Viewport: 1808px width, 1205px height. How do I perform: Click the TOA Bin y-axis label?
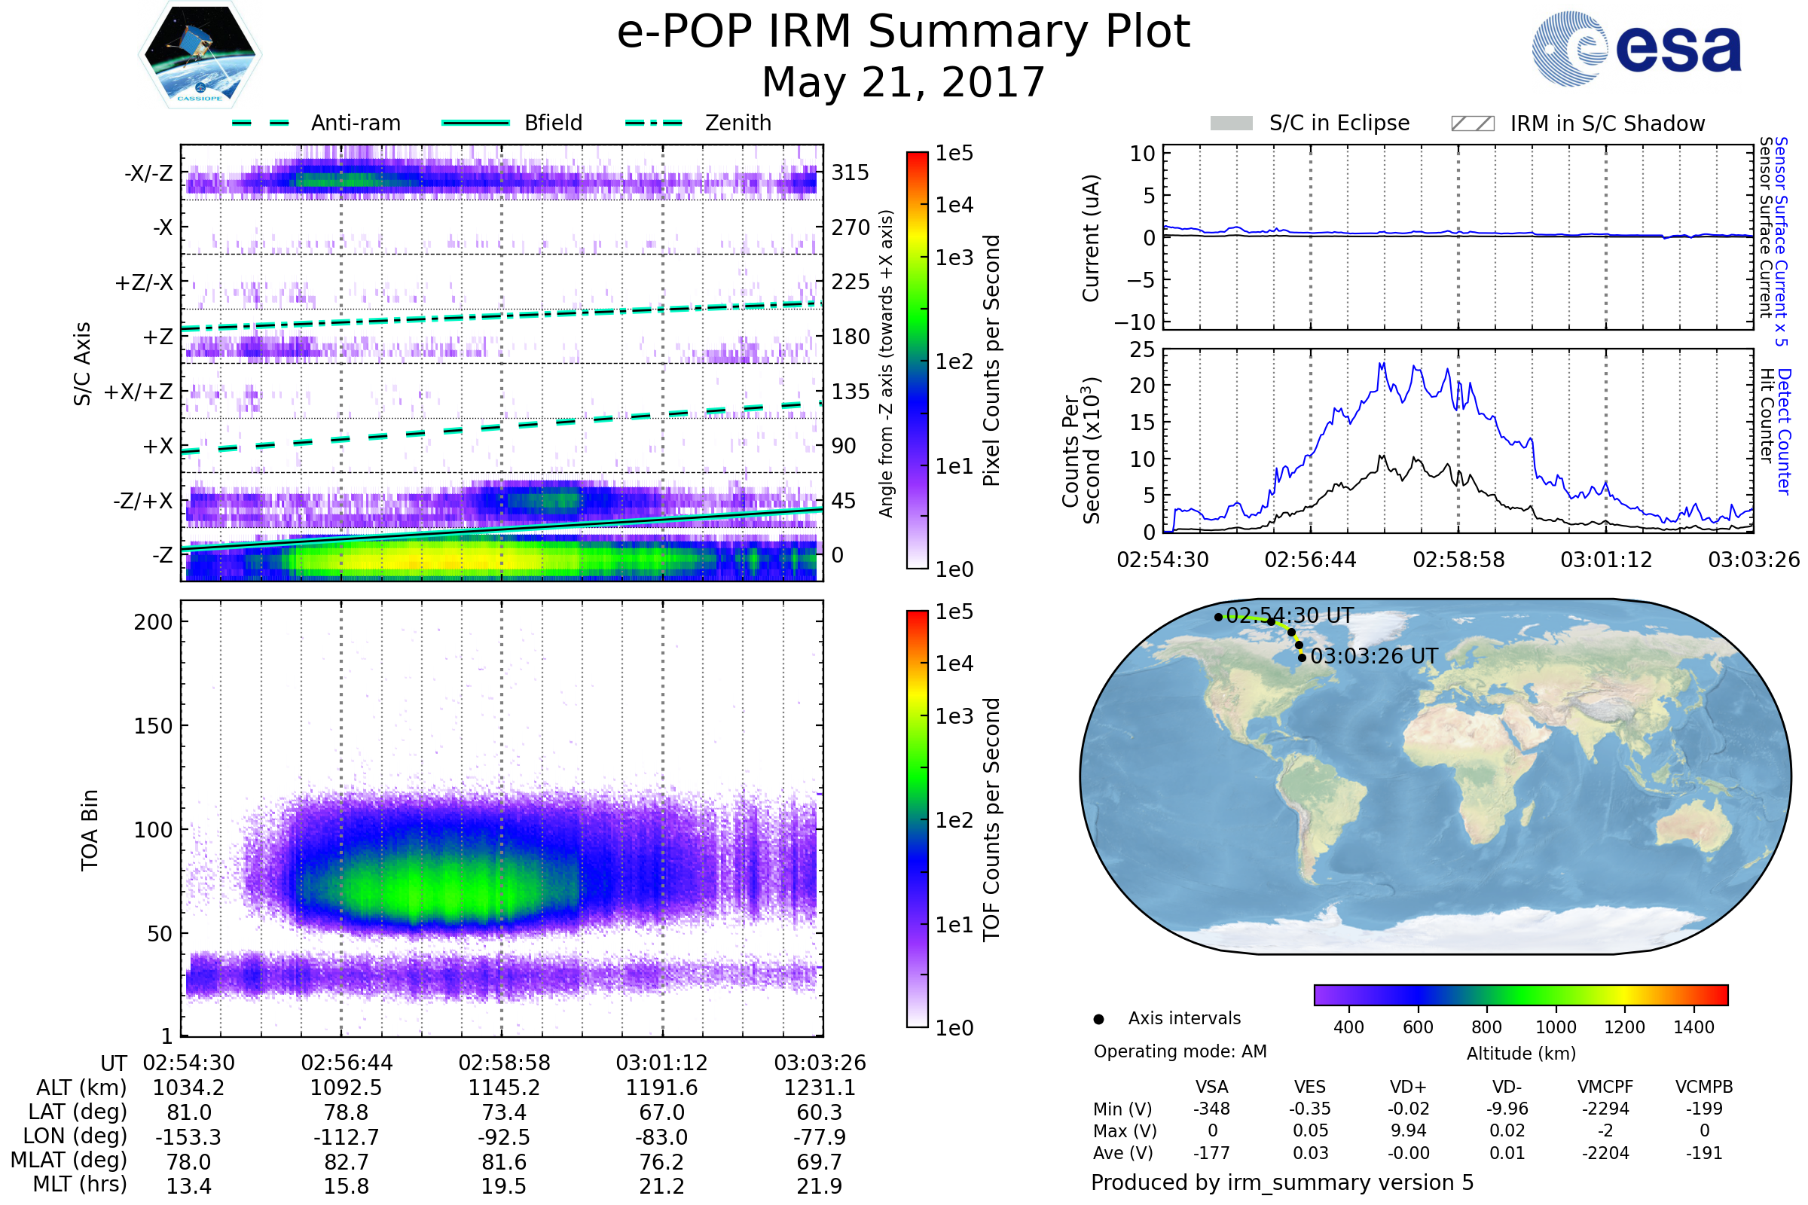90,830
